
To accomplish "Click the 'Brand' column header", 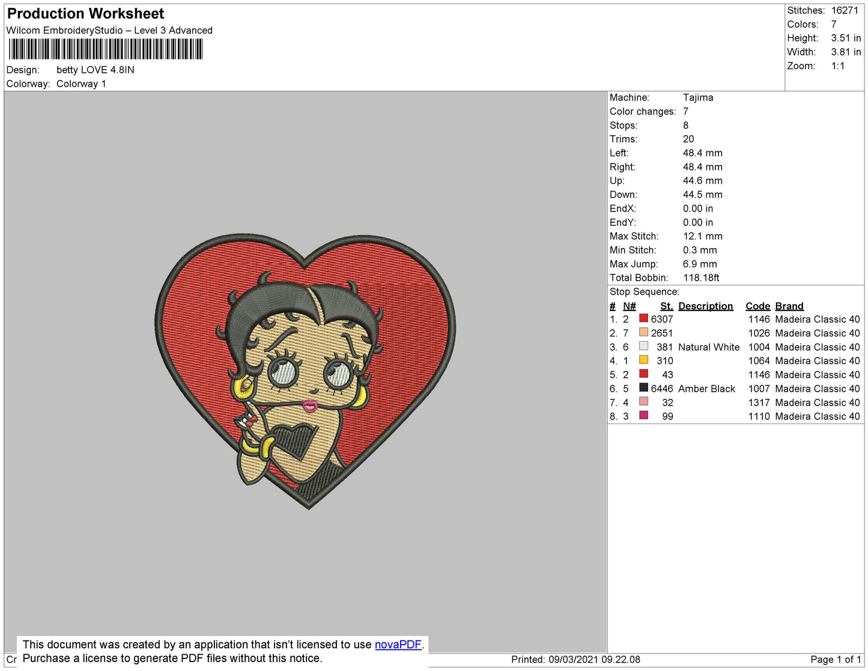I will click(789, 306).
